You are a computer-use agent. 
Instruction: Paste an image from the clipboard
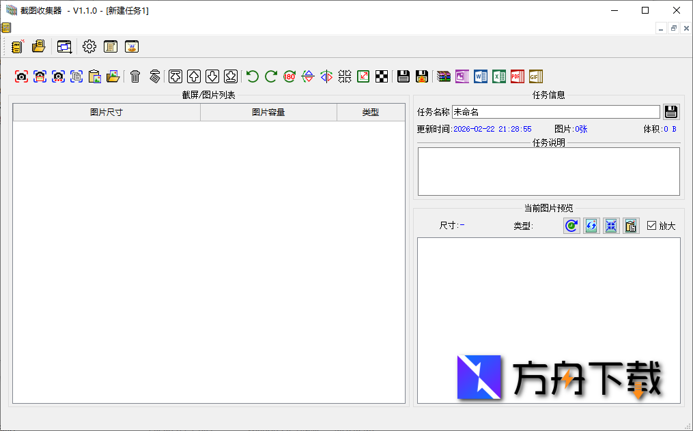tap(95, 76)
